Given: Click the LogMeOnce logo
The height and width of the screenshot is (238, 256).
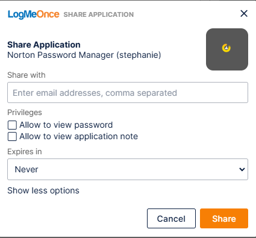Looking at the screenshot, I should pyautogui.click(x=34, y=14).
